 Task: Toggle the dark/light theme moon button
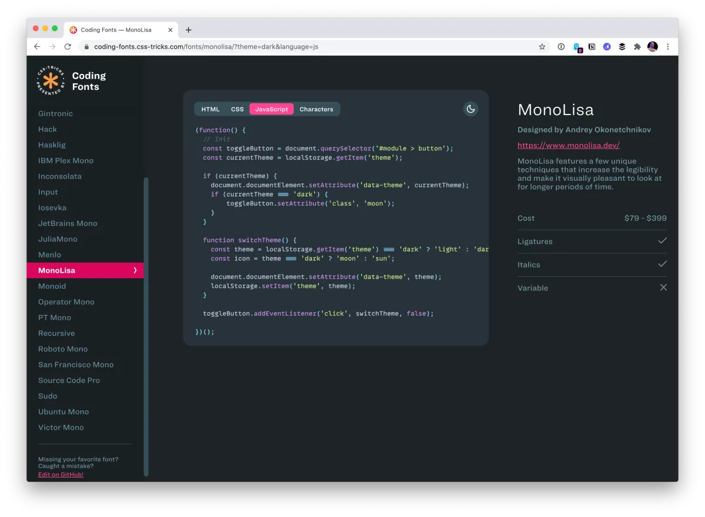tap(471, 109)
